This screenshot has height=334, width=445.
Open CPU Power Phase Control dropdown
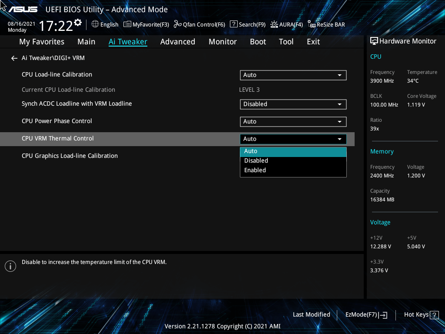[x=293, y=122]
